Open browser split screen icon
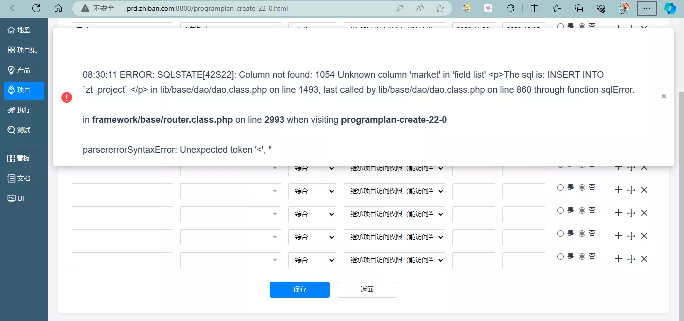The height and width of the screenshot is (321, 684). [x=535, y=8]
